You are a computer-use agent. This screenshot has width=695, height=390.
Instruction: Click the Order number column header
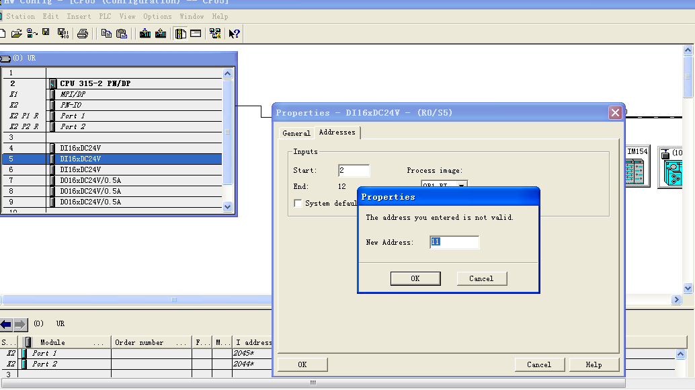151,342
